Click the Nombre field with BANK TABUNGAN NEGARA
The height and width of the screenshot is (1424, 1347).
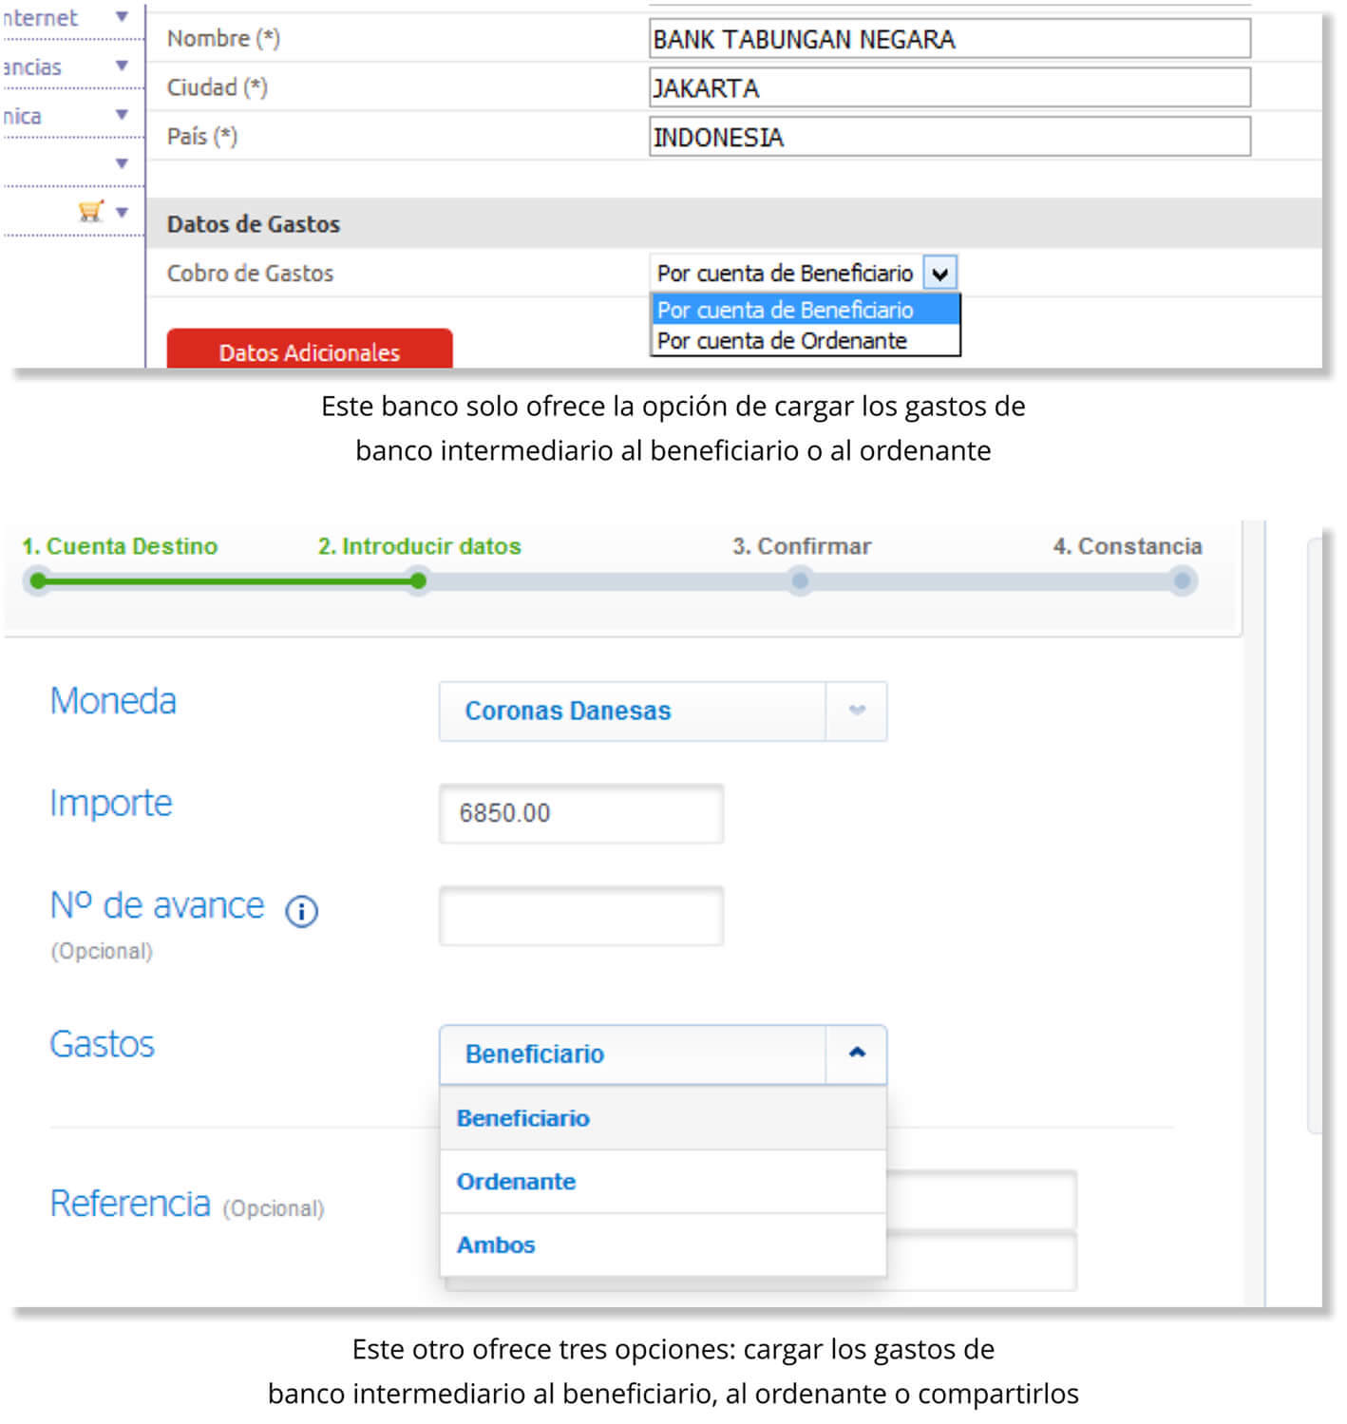pos(950,39)
